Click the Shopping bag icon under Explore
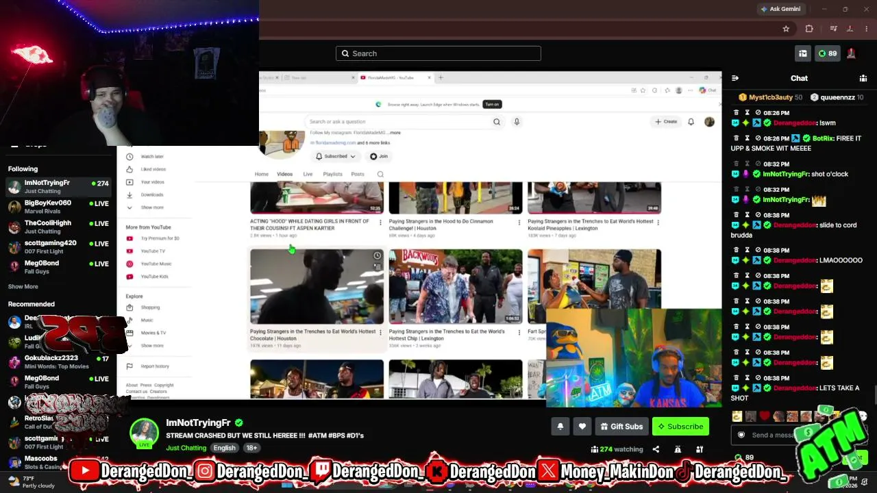The image size is (877, 493). pos(129,307)
